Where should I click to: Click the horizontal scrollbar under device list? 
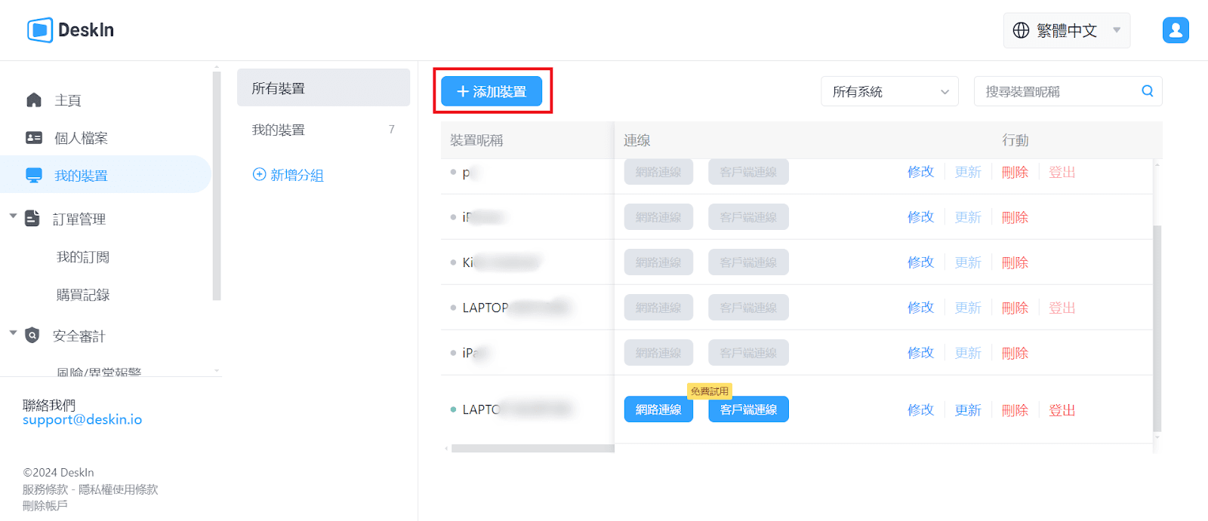[x=532, y=449]
